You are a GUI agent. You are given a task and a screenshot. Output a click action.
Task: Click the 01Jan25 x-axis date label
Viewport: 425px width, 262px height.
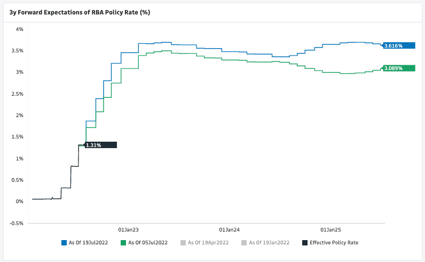click(x=330, y=230)
